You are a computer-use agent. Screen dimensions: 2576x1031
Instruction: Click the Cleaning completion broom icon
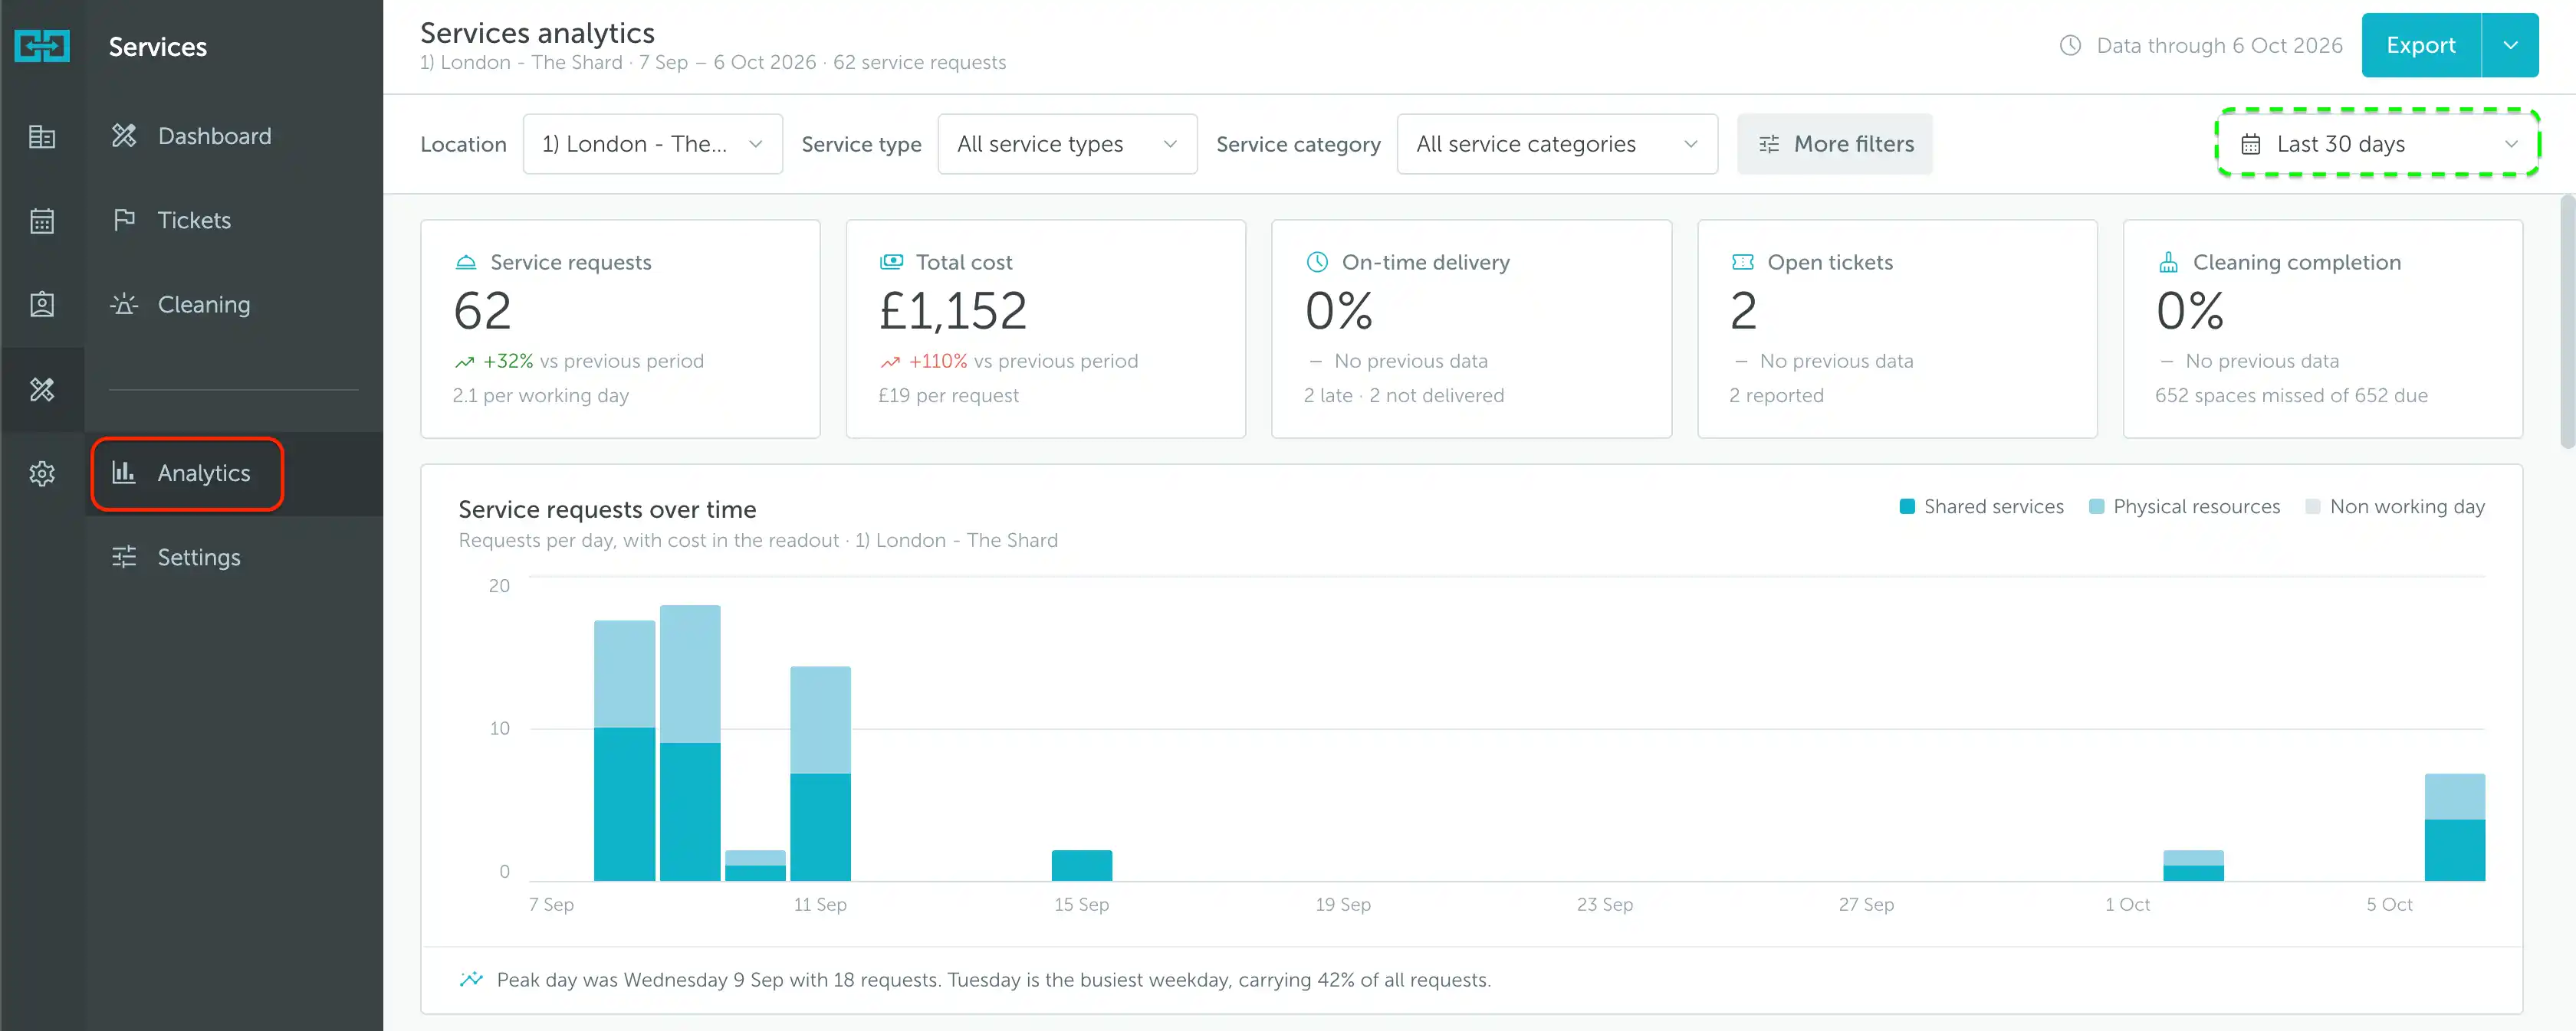pyautogui.click(x=2168, y=262)
